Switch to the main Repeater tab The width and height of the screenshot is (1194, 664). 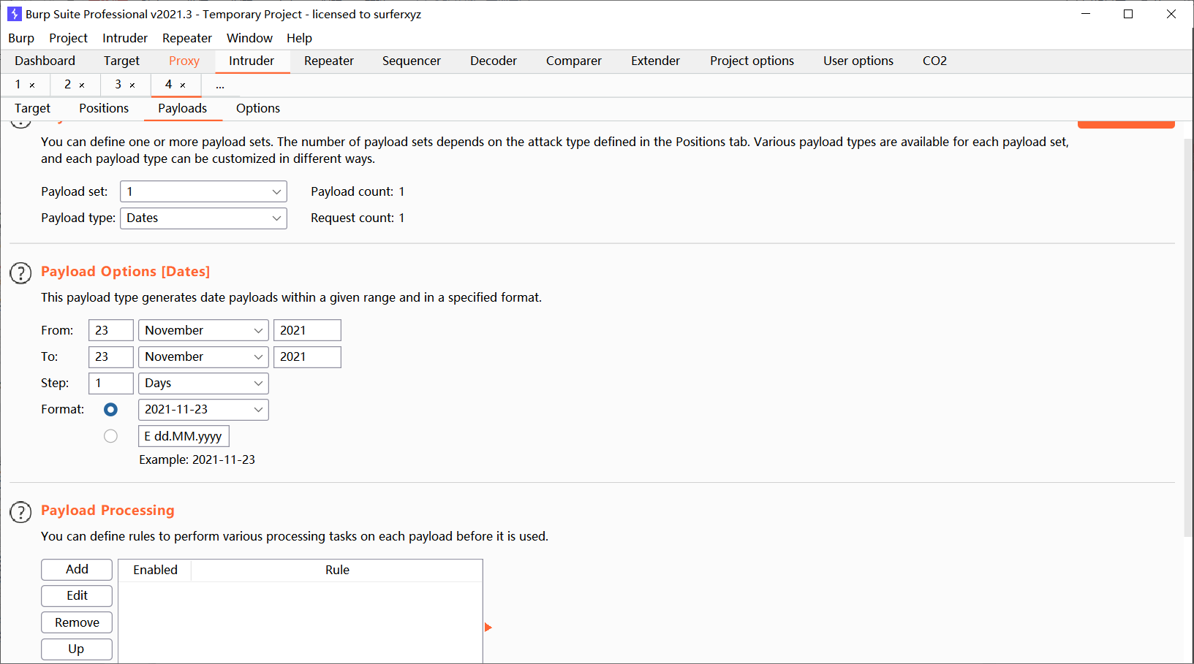click(x=329, y=61)
